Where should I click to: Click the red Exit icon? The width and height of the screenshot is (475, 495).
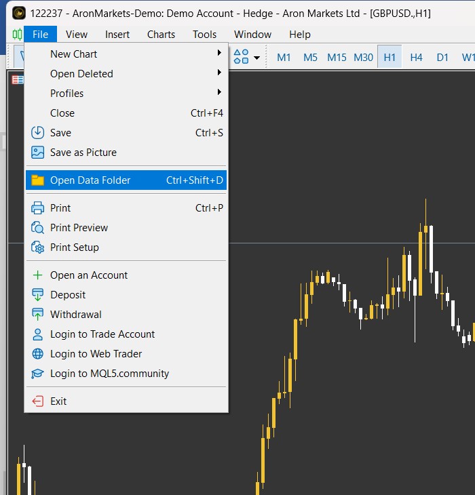[x=38, y=401]
